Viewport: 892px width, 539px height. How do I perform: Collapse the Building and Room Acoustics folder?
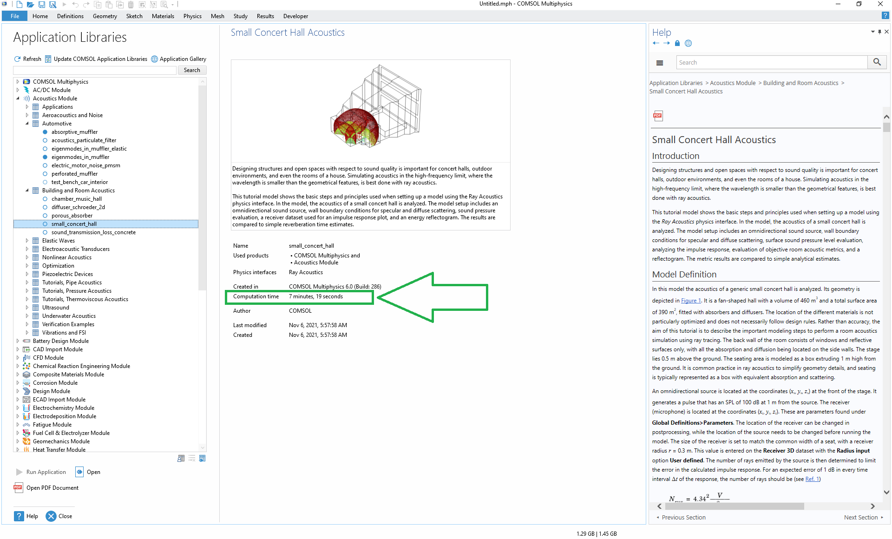coord(27,191)
